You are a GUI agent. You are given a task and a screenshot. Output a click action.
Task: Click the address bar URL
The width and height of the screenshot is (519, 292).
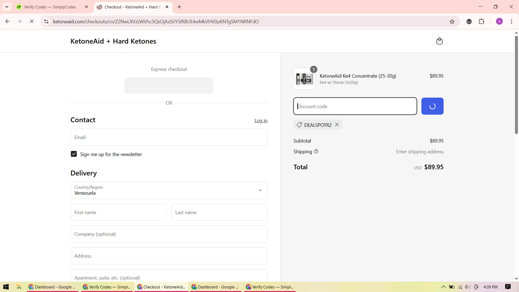click(156, 21)
